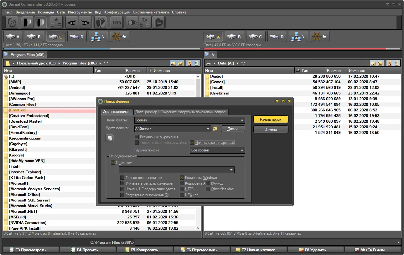Click the left drive free-space bar
Viewport: 404px width, 255px height.
click(x=102, y=49)
